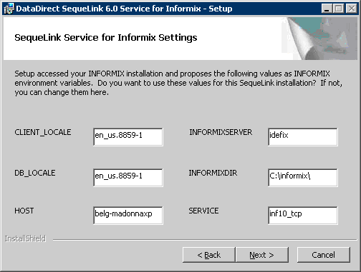The image size is (361, 272).
Task: Click the INFORMIXDIR label
Action: (x=213, y=173)
